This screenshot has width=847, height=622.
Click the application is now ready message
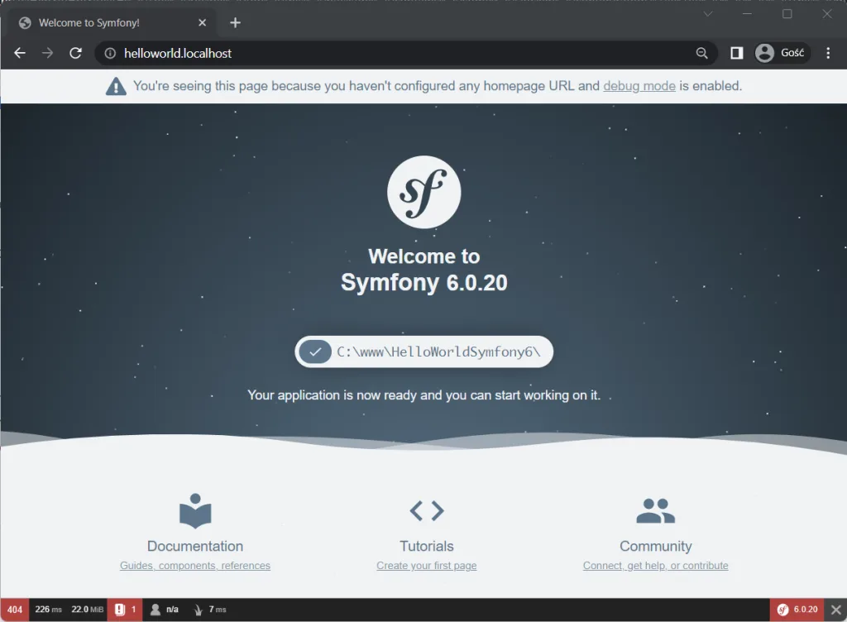click(424, 395)
